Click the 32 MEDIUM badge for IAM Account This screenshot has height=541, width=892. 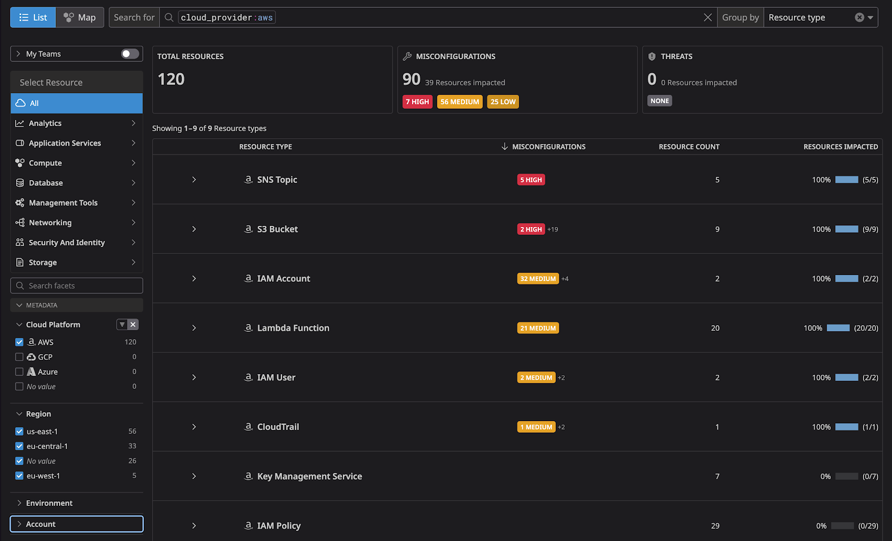[538, 279]
